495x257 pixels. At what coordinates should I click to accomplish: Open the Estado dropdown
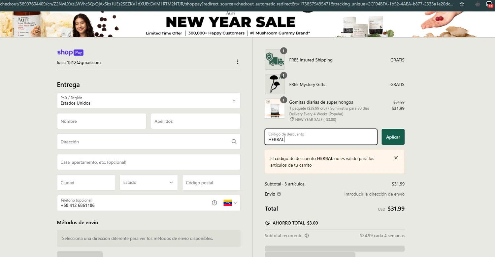148,182
